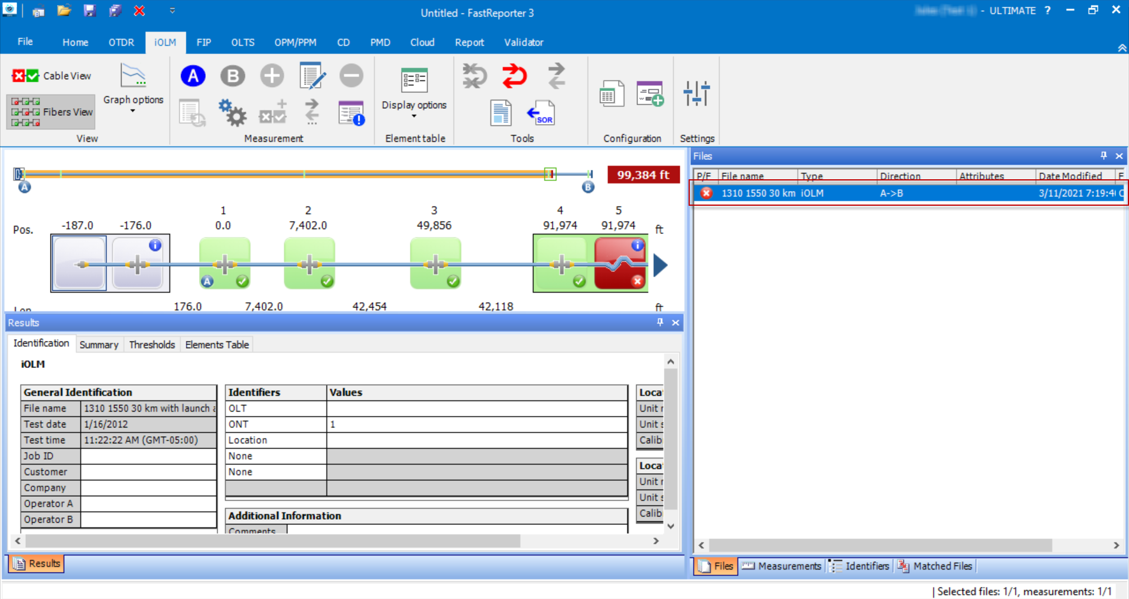This screenshot has height=599, width=1129.
Task: Click the red reprocess arrow in Tools group
Action: click(514, 76)
